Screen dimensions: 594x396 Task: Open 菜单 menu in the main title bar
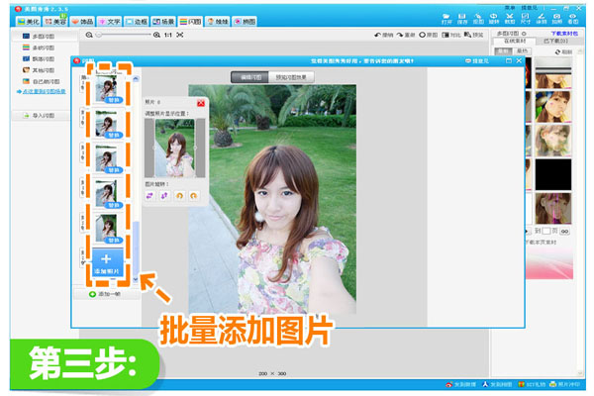[x=510, y=8]
